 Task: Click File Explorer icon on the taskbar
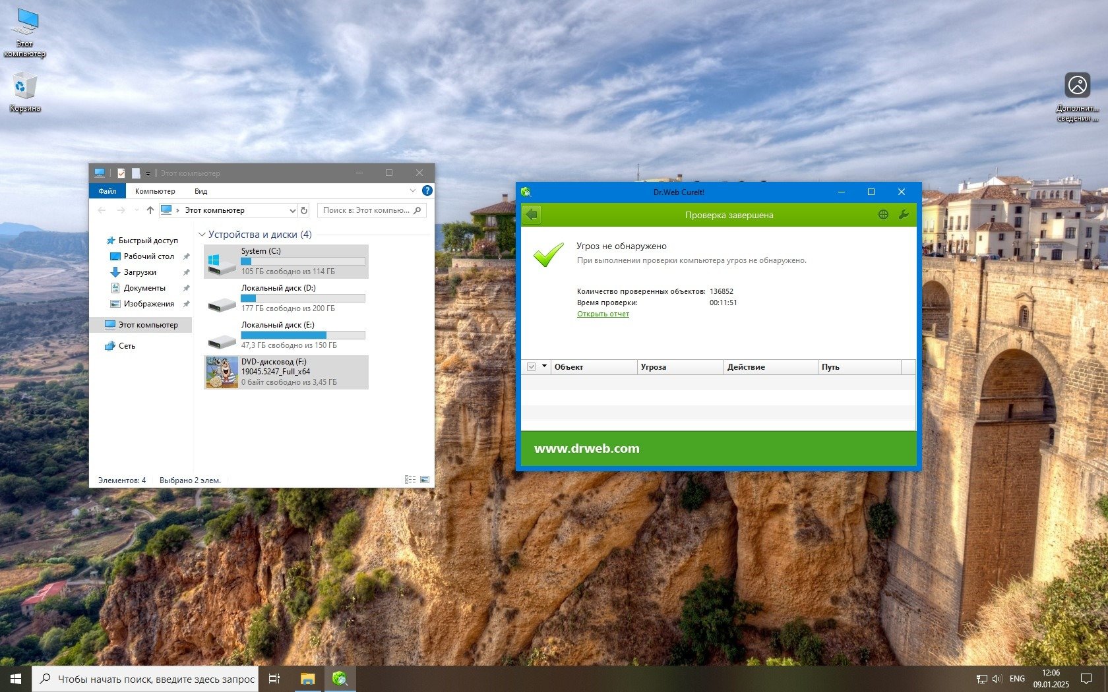pyautogui.click(x=307, y=679)
